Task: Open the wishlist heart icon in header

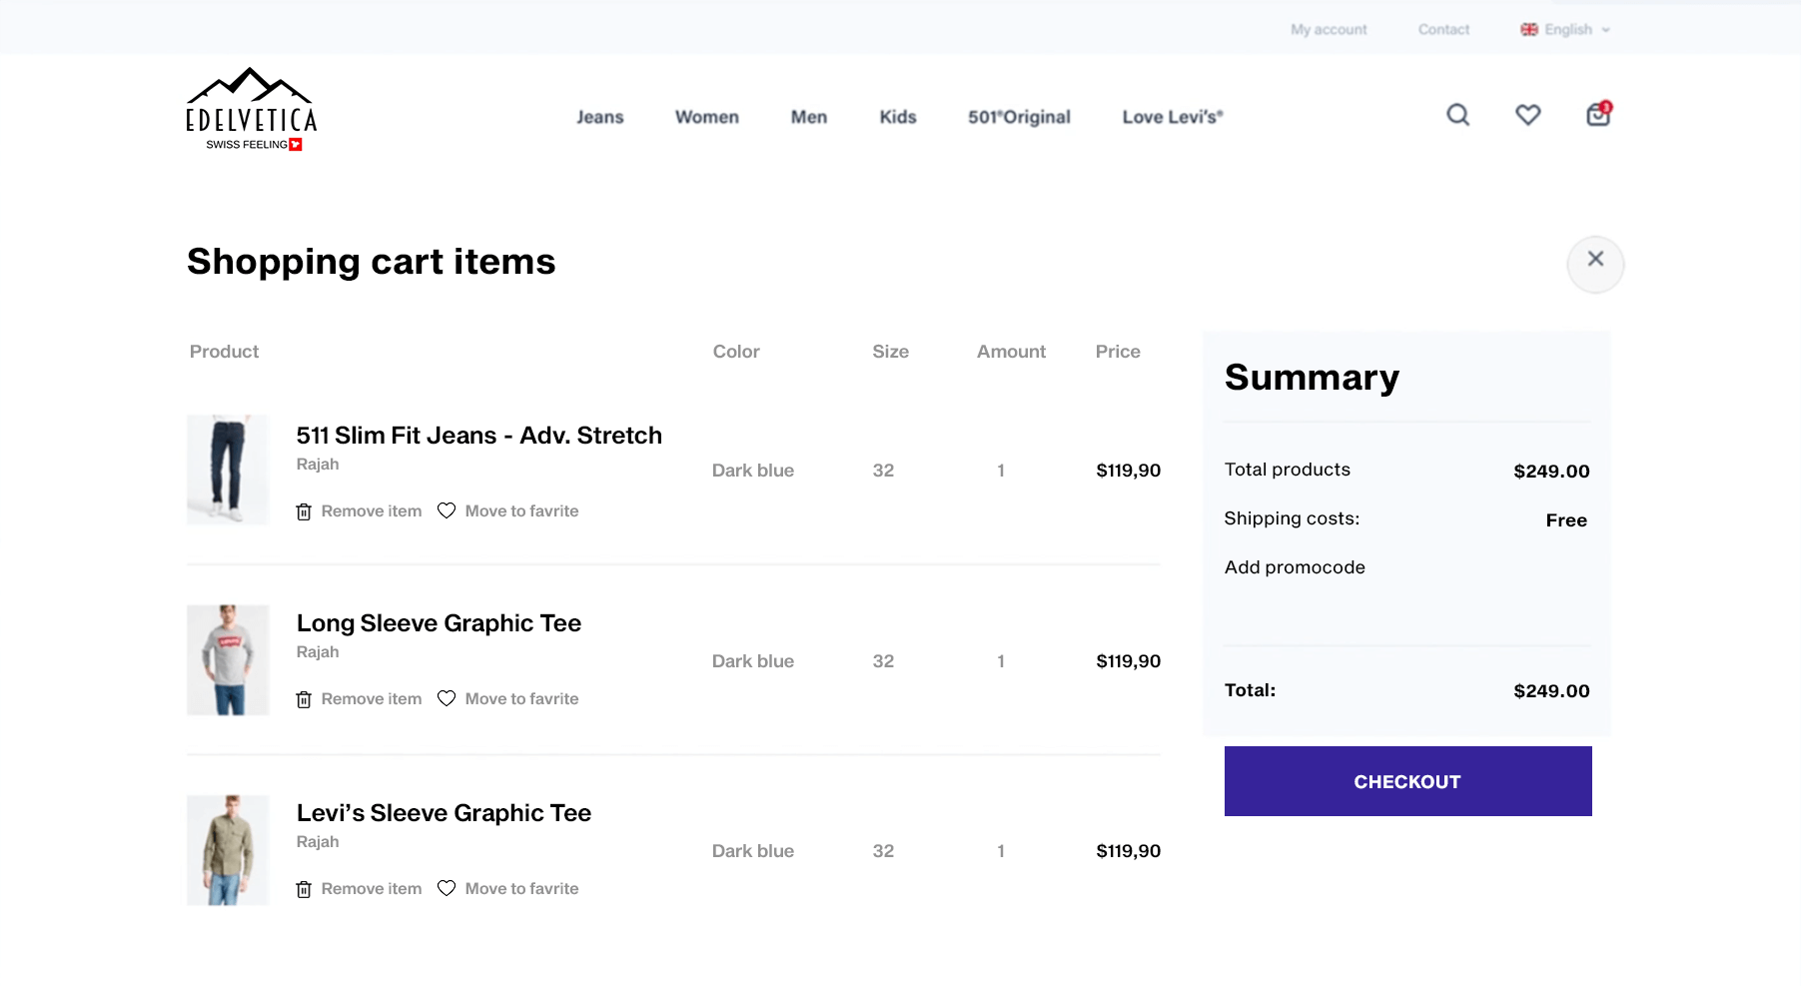Action: 1527,115
